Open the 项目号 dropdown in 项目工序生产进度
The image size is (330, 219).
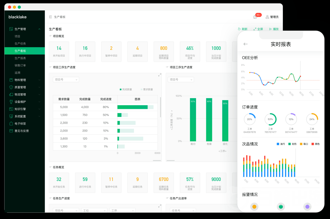point(66,79)
